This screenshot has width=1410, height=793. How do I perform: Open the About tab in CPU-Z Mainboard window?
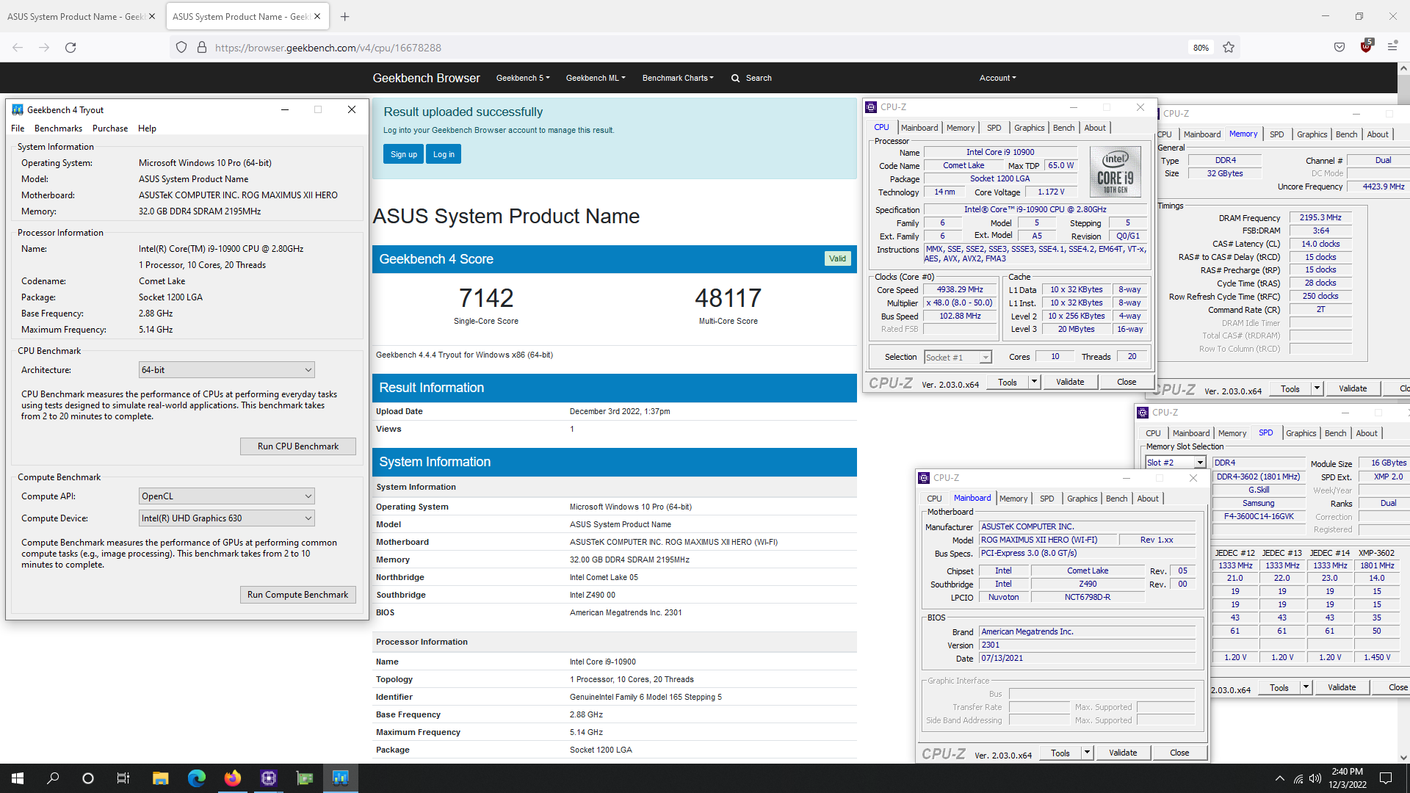point(1147,499)
